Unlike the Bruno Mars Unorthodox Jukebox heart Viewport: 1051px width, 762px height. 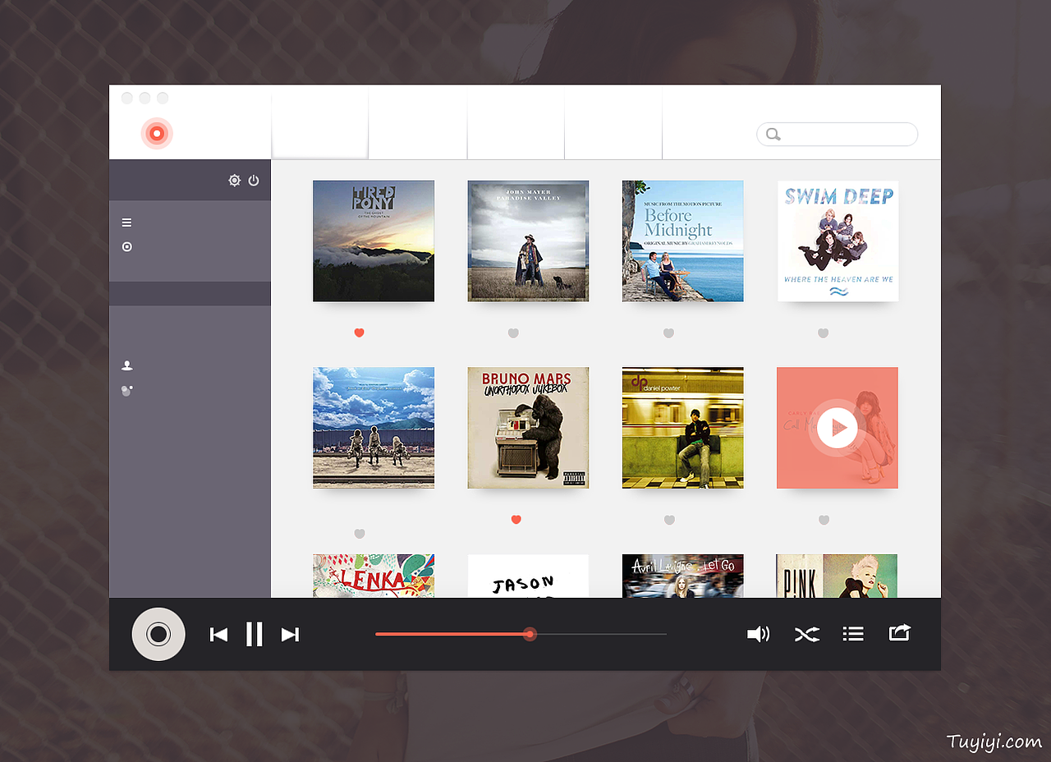516,519
